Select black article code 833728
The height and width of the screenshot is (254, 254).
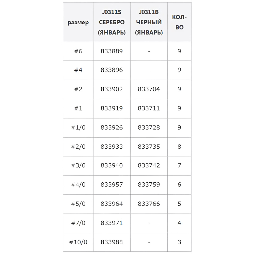(149, 128)
